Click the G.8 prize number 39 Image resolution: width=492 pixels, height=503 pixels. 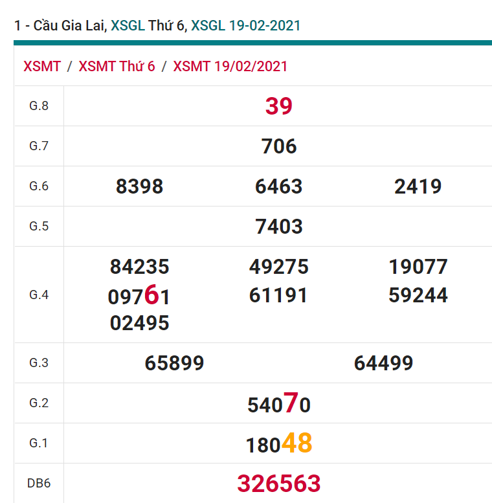(278, 106)
